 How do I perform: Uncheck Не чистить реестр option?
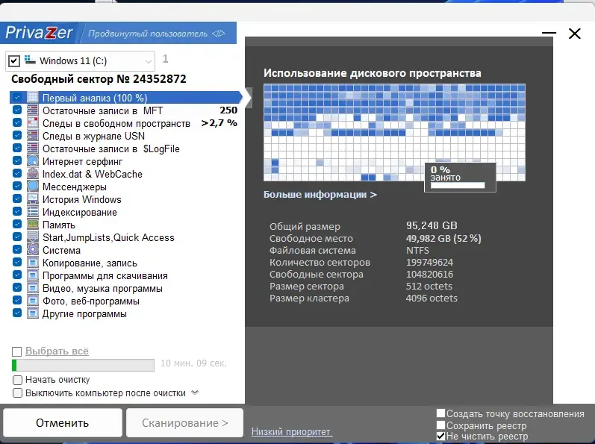tap(440, 436)
